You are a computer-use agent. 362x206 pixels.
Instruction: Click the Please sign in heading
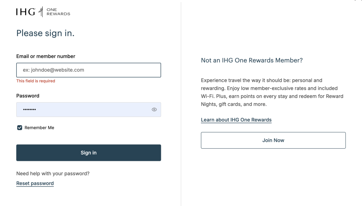(x=46, y=33)
